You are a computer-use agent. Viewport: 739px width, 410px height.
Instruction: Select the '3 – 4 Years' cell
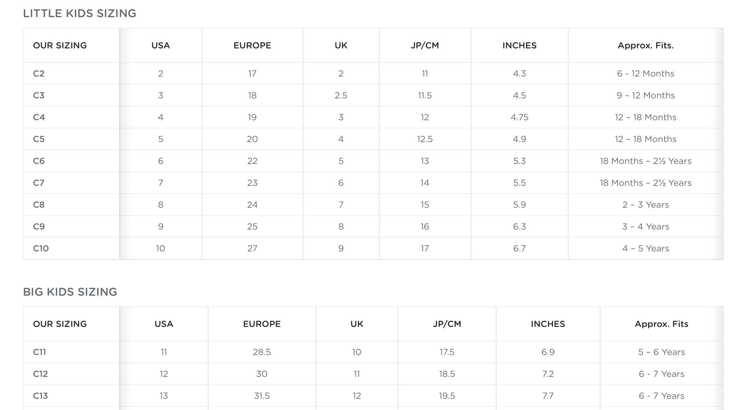tap(645, 227)
